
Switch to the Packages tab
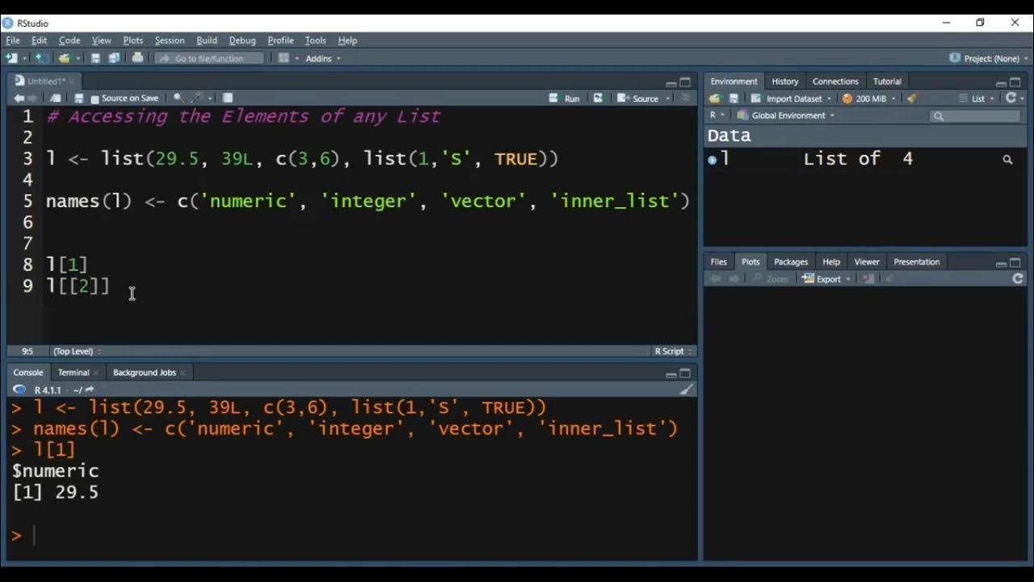click(791, 262)
